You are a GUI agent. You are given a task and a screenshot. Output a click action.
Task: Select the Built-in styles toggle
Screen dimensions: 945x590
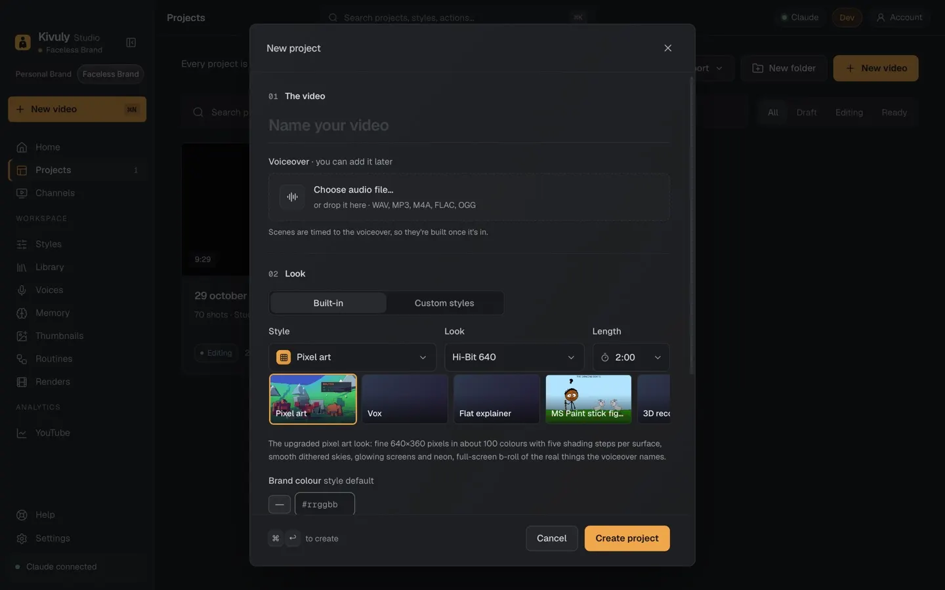point(328,303)
